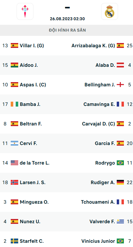Click the Argentina flag beside Cervi F.
The width and height of the screenshot is (133, 247).
coord(14,143)
